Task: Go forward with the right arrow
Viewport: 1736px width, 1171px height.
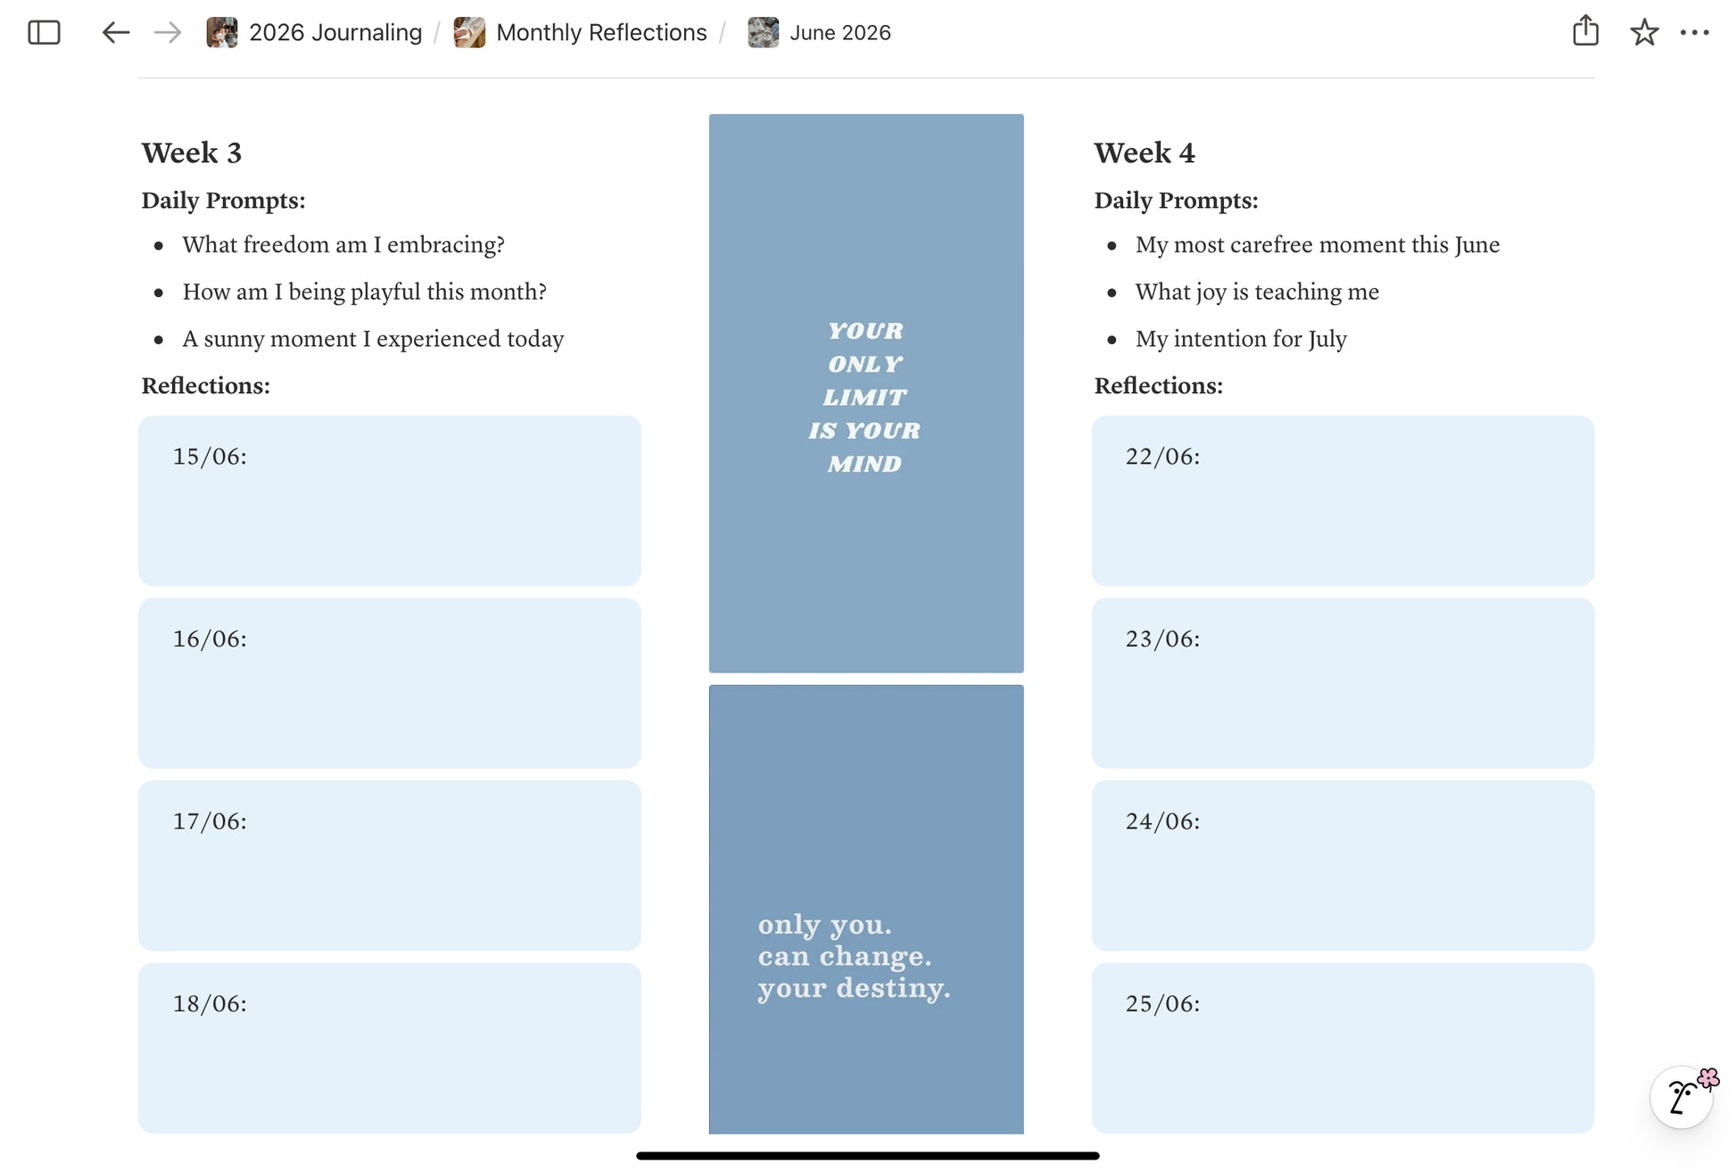Action: tap(168, 33)
